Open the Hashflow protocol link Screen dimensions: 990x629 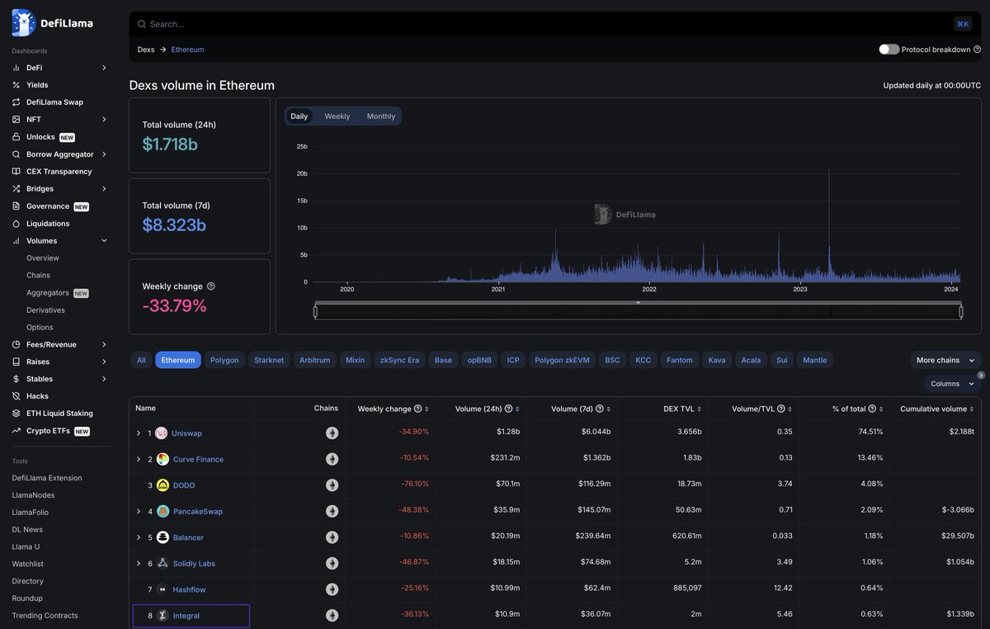[189, 589]
